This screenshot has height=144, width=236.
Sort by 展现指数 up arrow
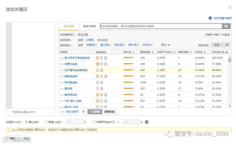click(153, 52)
